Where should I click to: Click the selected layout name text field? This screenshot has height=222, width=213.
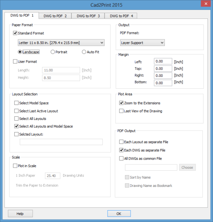click(x=61, y=142)
